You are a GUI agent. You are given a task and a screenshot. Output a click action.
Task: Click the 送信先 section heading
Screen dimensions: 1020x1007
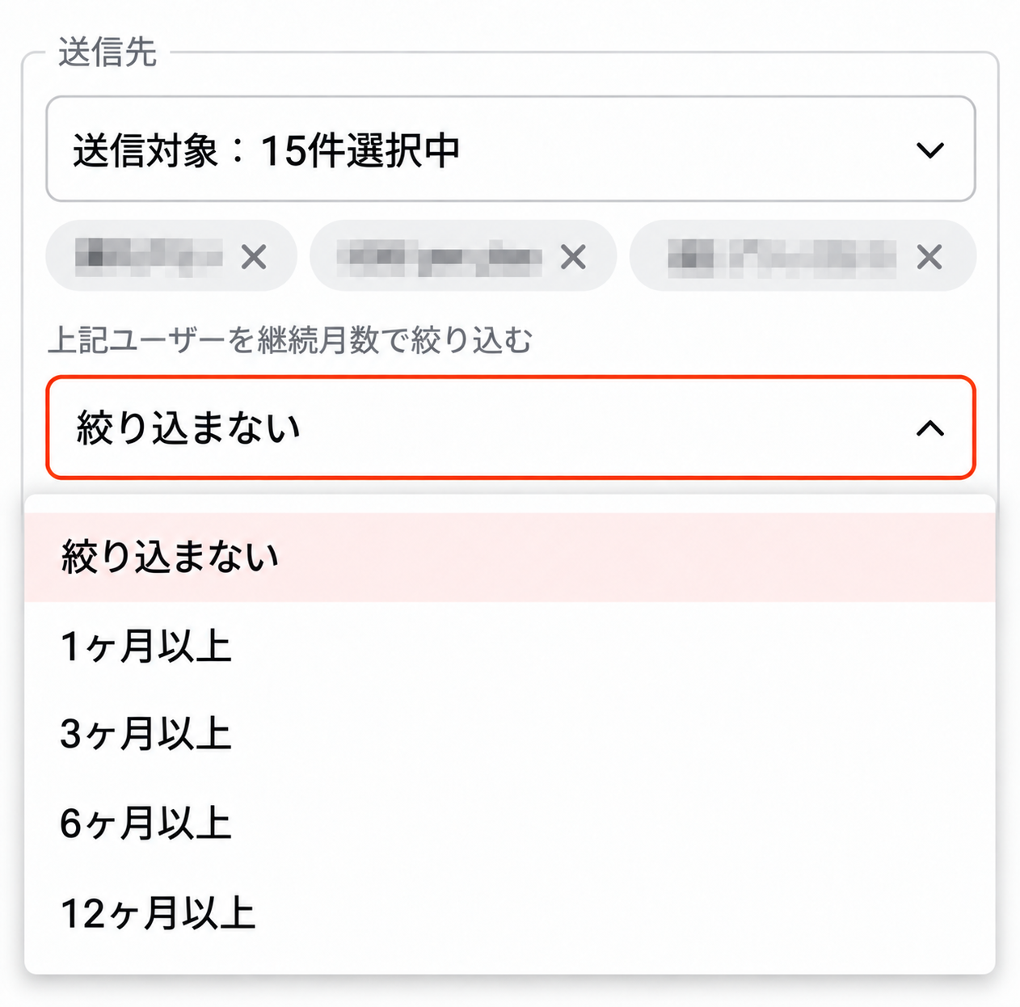(107, 53)
